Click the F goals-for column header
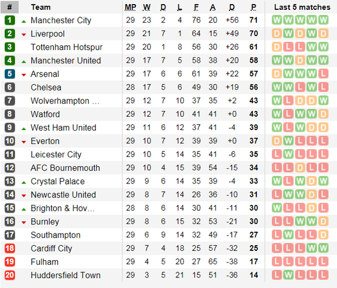The width and height of the screenshot is (337, 288). (196, 8)
